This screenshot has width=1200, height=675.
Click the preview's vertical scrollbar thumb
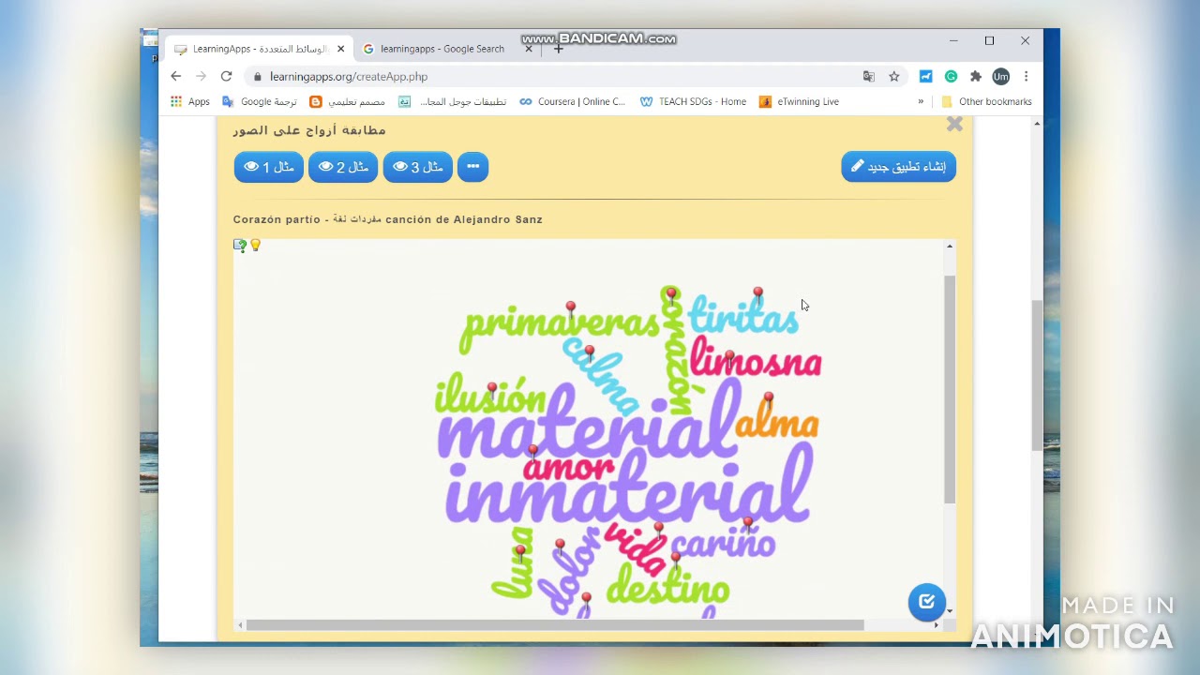click(x=950, y=389)
